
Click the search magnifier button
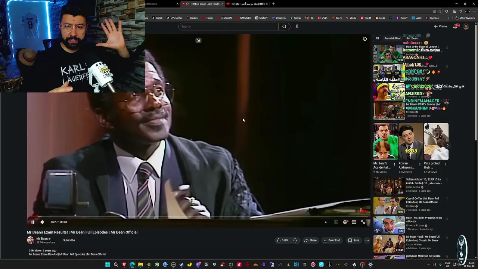(x=284, y=27)
